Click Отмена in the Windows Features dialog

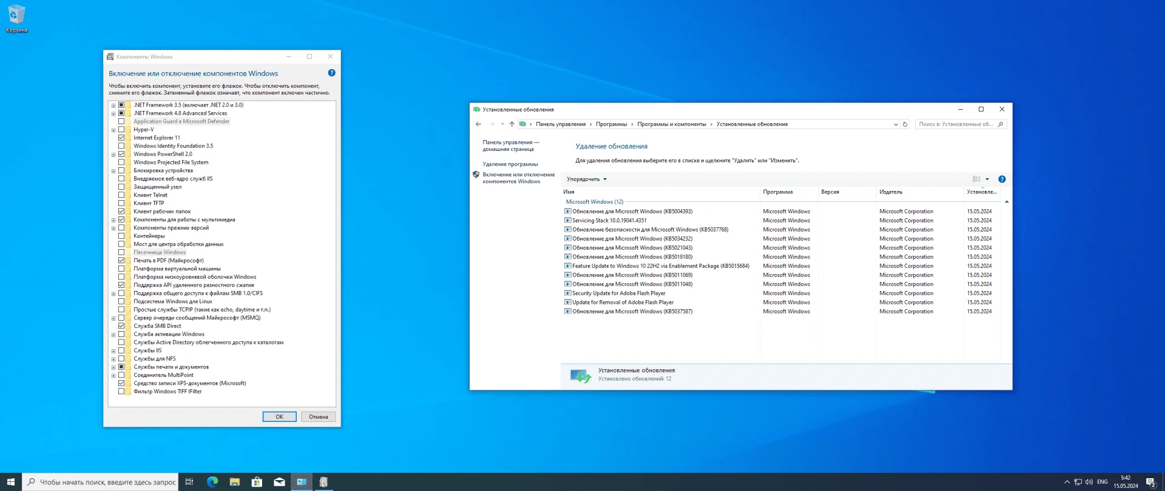(x=319, y=416)
